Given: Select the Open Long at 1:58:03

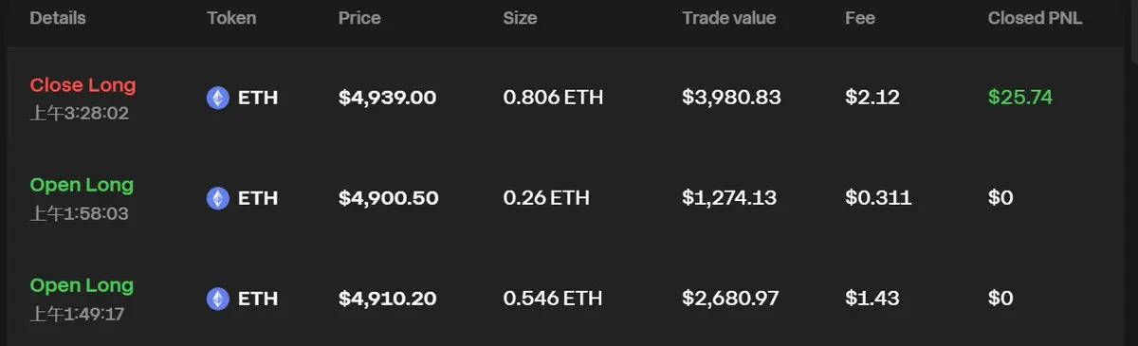Looking at the screenshot, I should pos(82,185).
